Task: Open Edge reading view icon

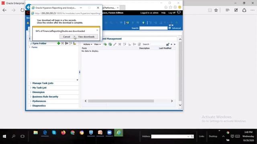Action: point(210,10)
